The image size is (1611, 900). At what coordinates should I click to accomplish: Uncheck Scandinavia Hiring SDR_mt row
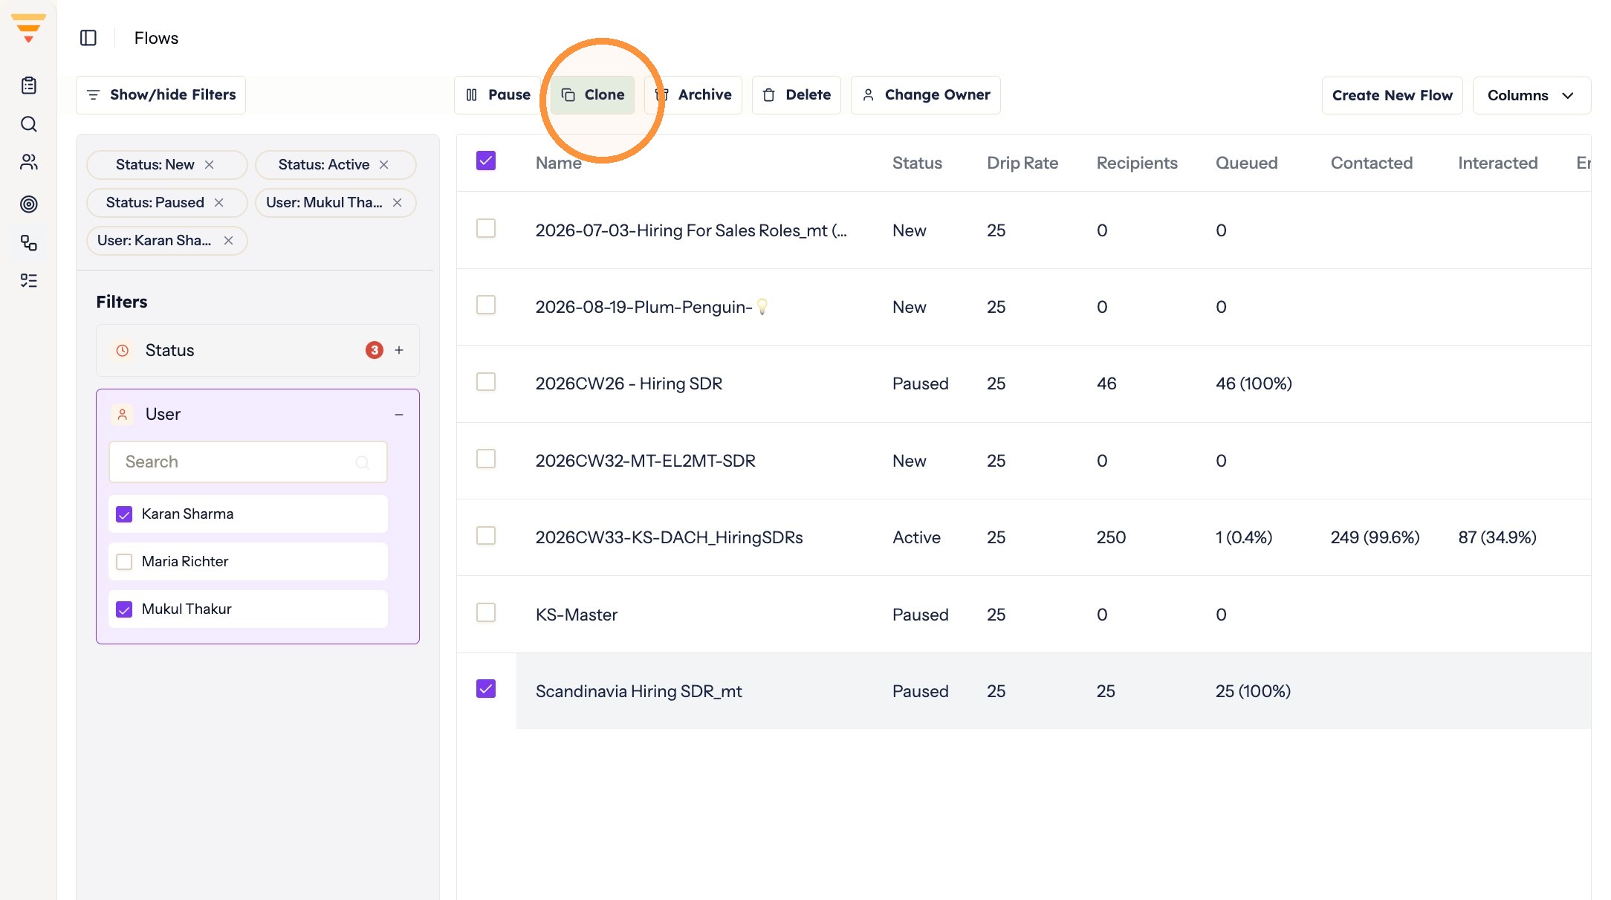486,689
